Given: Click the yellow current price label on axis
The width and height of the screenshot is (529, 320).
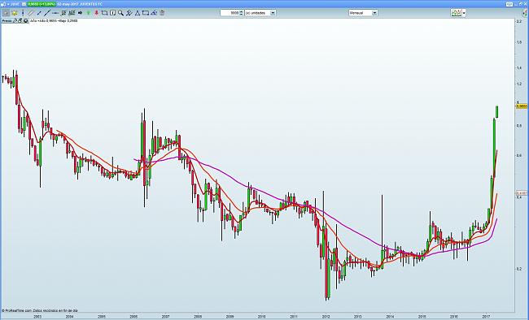Looking at the screenshot, I should coord(522,106).
